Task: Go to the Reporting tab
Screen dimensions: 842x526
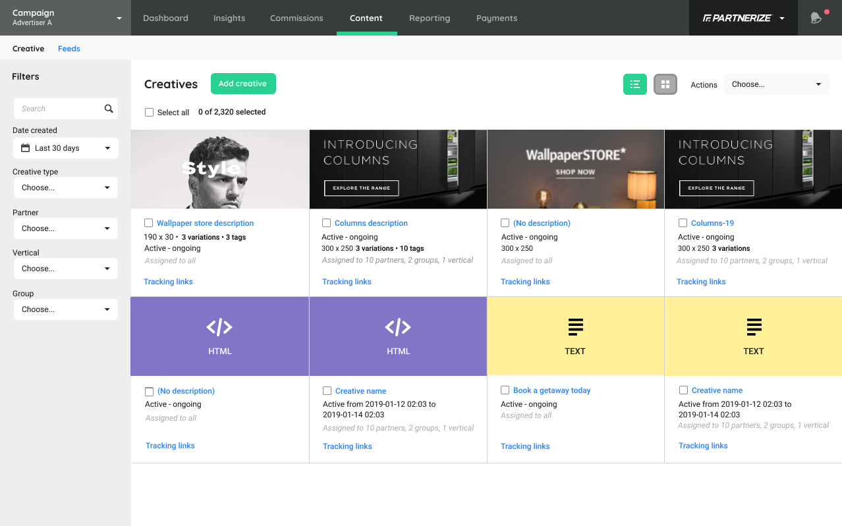Action: [429, 18]
